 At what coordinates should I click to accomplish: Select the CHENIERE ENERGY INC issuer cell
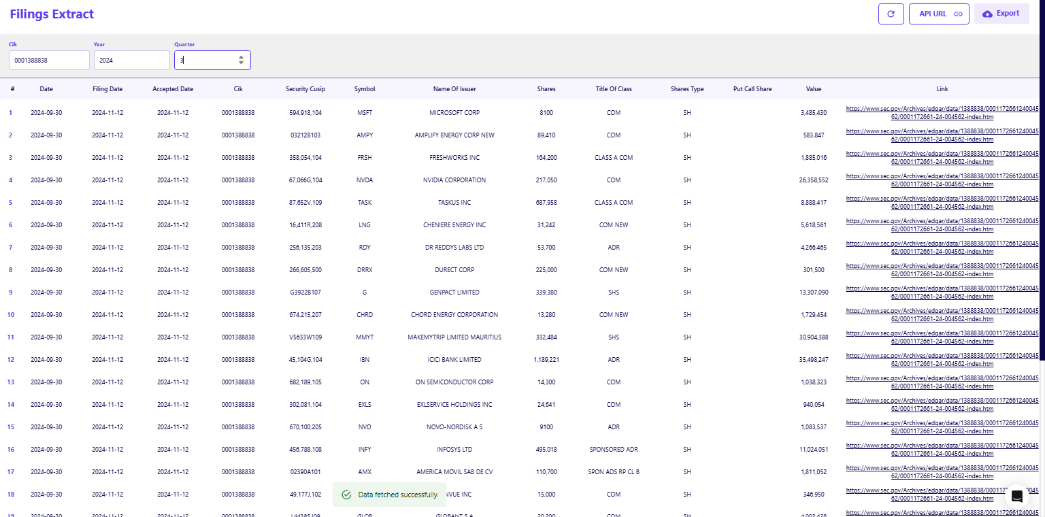[454, 225]
